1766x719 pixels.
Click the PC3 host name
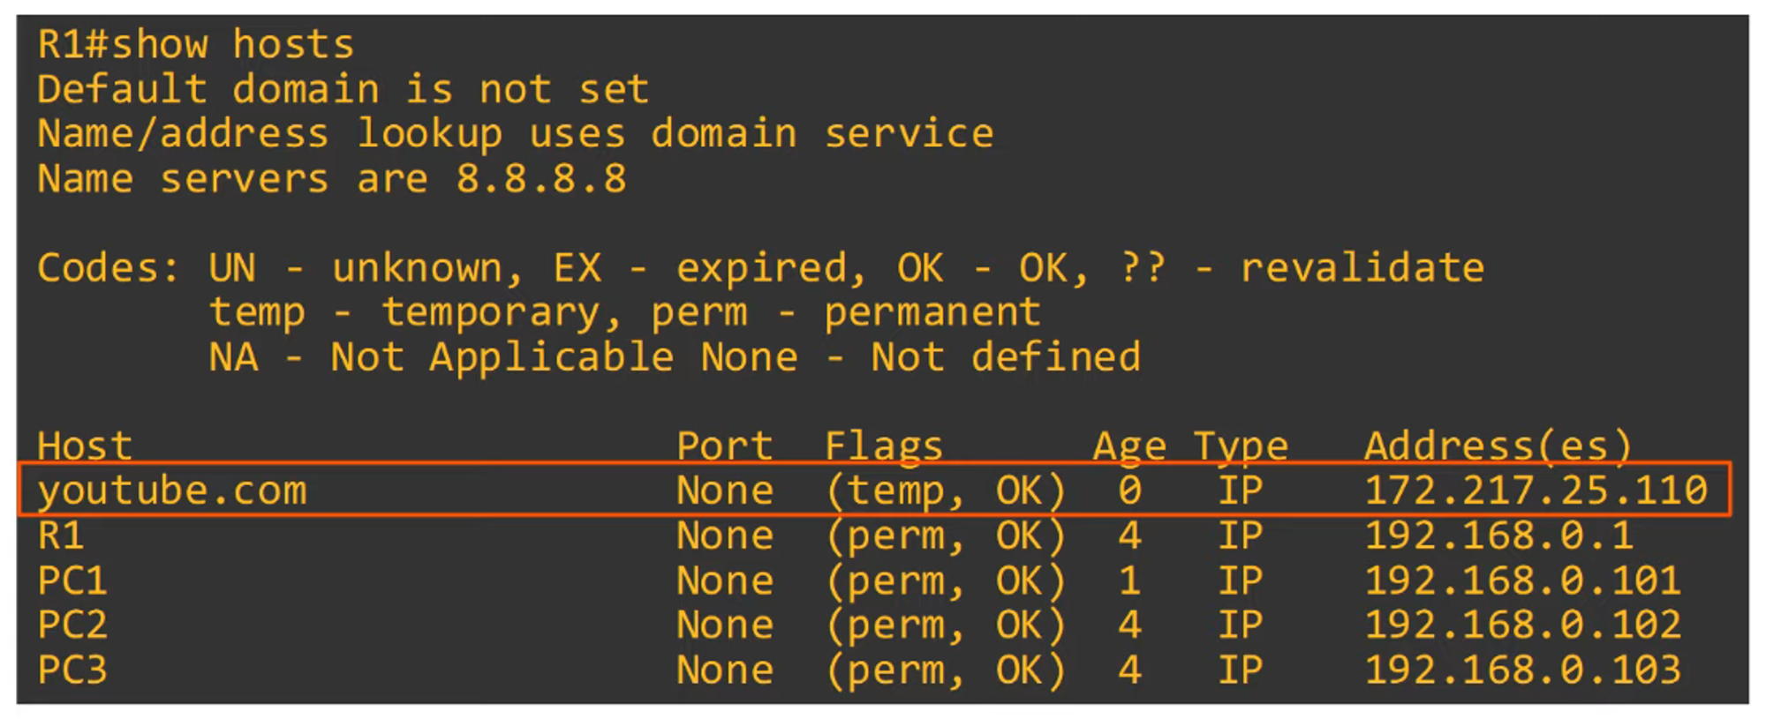pyautogui.click(x=72, y=670)
